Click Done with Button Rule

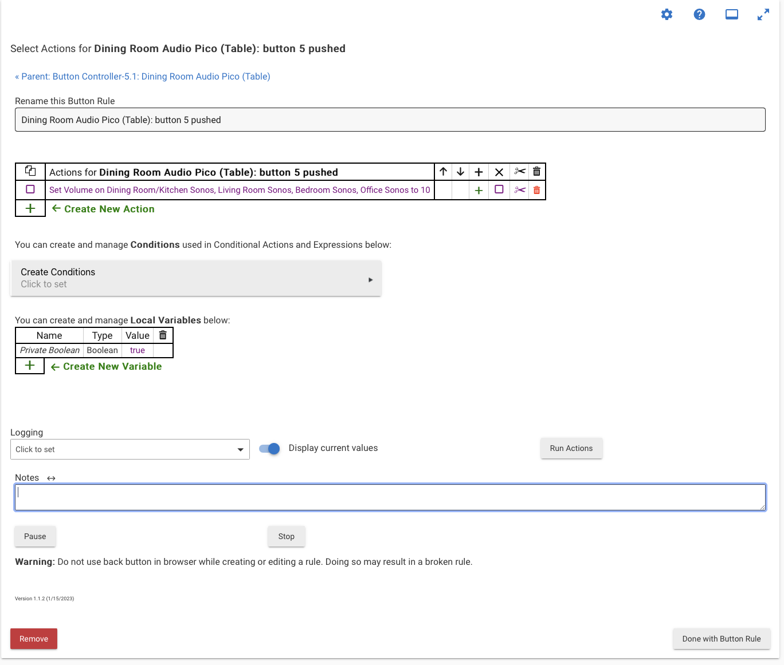[721, 639]
